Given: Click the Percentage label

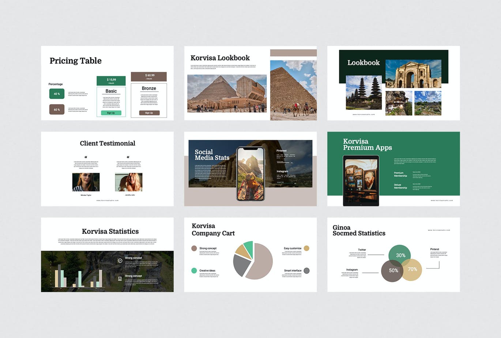Looking at the screenshot, I should (x=56, y=84).
